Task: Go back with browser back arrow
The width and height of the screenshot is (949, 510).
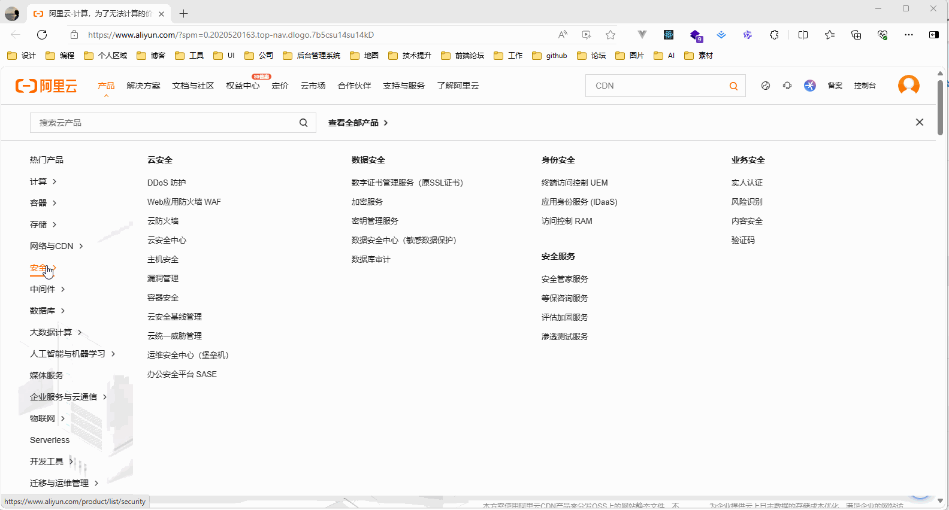Action: (16, 35)
